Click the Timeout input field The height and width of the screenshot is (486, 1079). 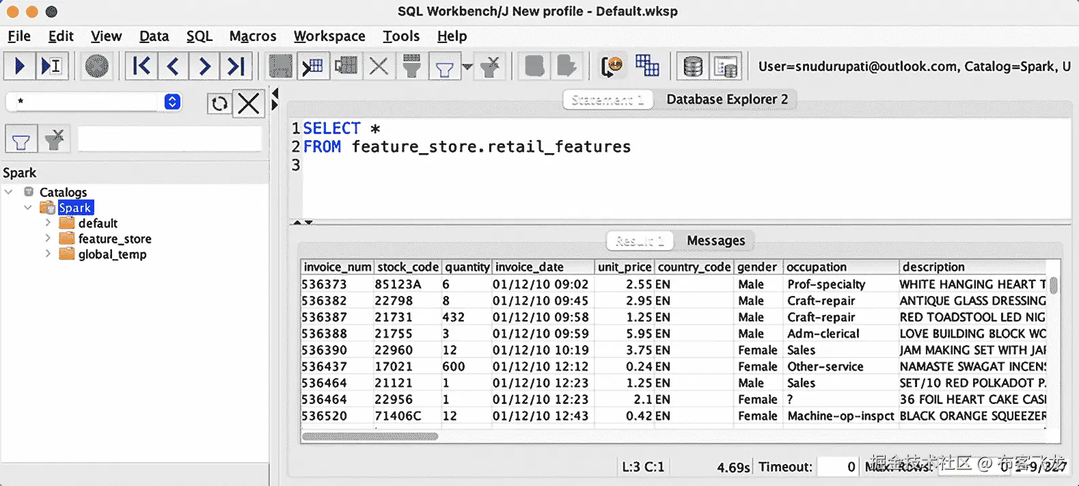tap(838, 467)
